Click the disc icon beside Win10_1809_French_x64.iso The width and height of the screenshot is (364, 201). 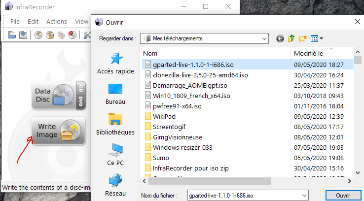(148, 96)
